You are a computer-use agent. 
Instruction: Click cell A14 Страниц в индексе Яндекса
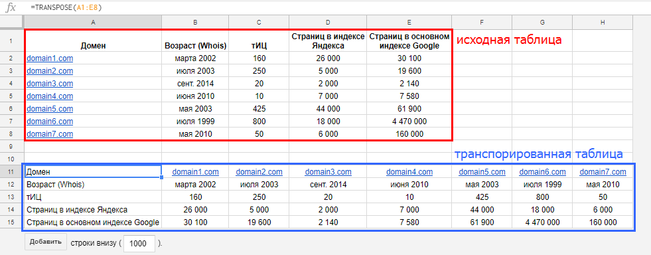tap(93, 210)
